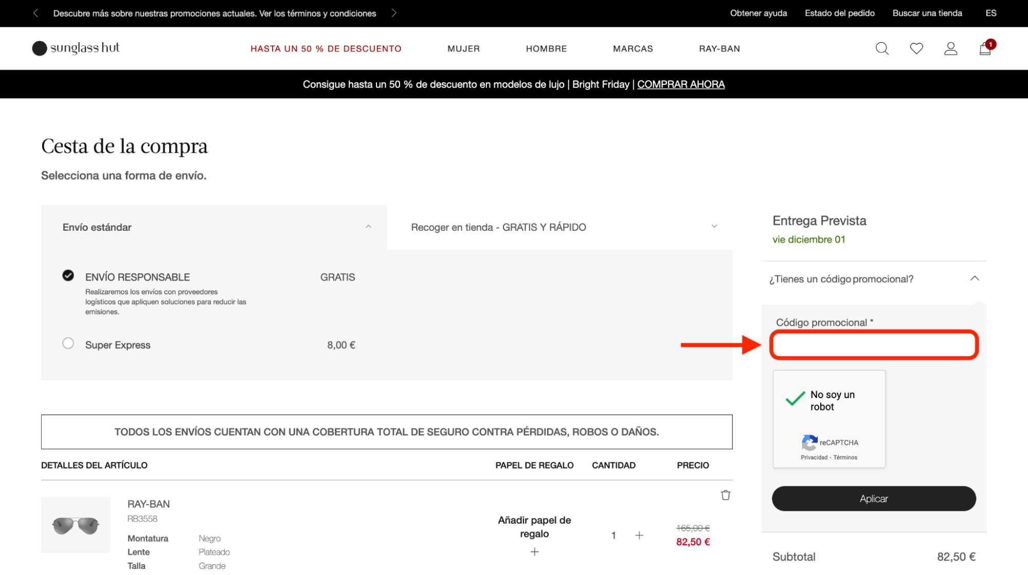Click the vie diciembre 01 delivery date
This screenshot has width=1028, height=575.
pyautogui.click(x=808, y=239)
